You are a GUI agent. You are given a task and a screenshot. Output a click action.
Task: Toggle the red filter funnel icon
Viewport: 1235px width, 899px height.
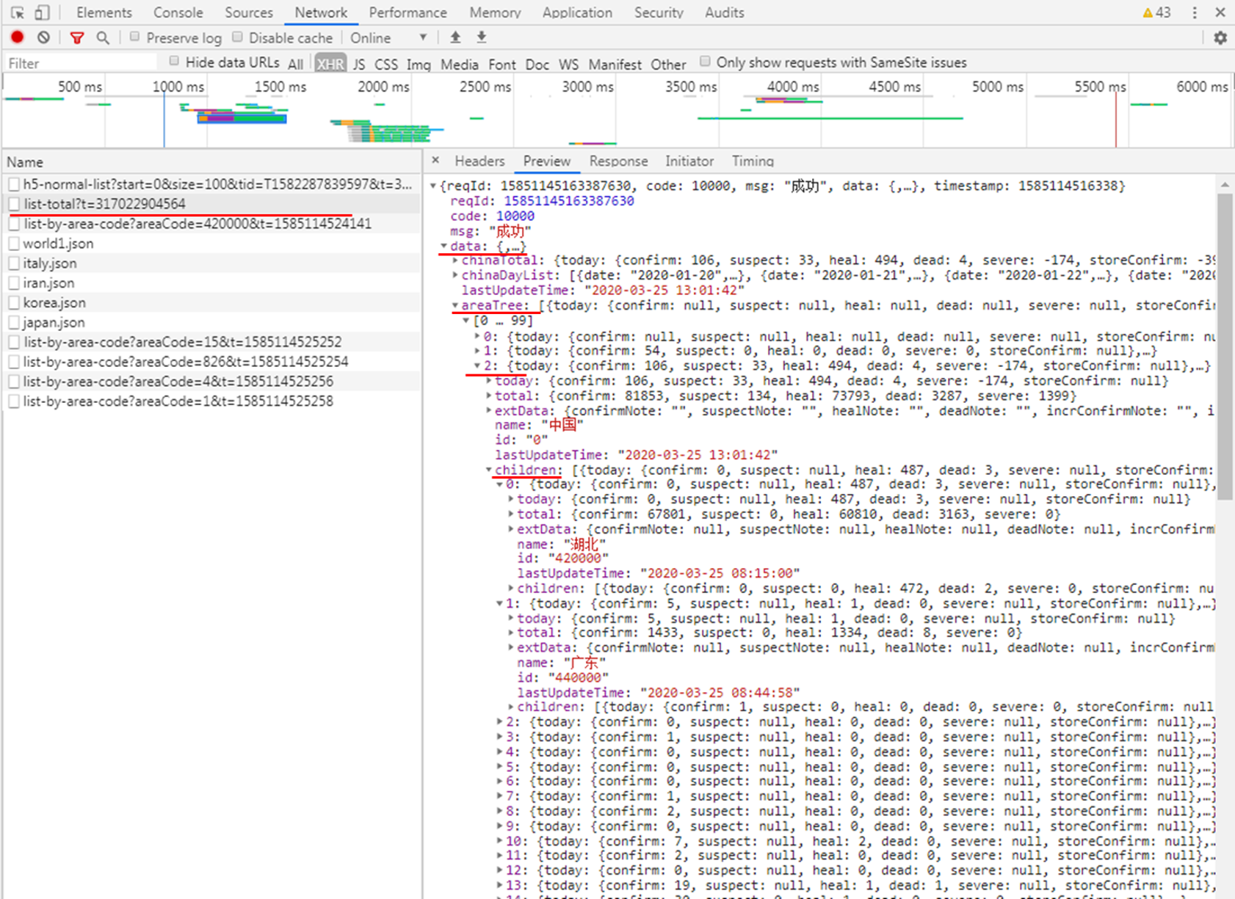point(77,37)
